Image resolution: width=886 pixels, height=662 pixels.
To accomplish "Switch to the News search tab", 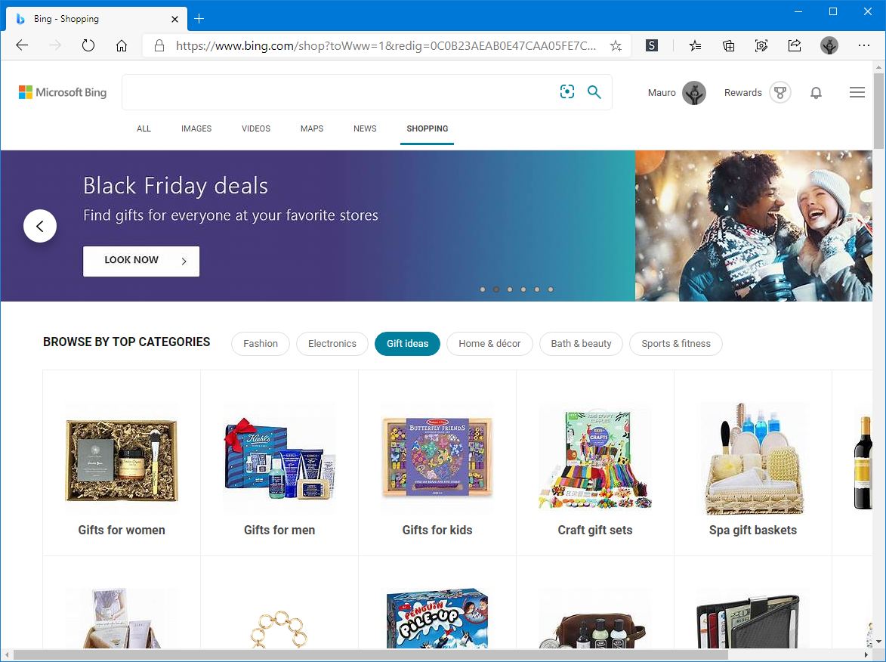I will [x=365, y=128].
